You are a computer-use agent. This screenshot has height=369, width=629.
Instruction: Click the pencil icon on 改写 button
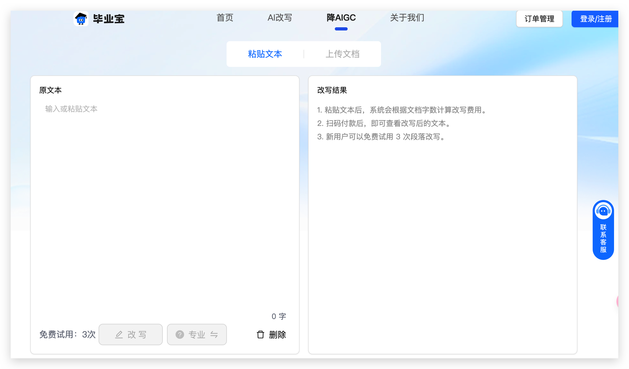pyautogui.click(x=119, y=335)
